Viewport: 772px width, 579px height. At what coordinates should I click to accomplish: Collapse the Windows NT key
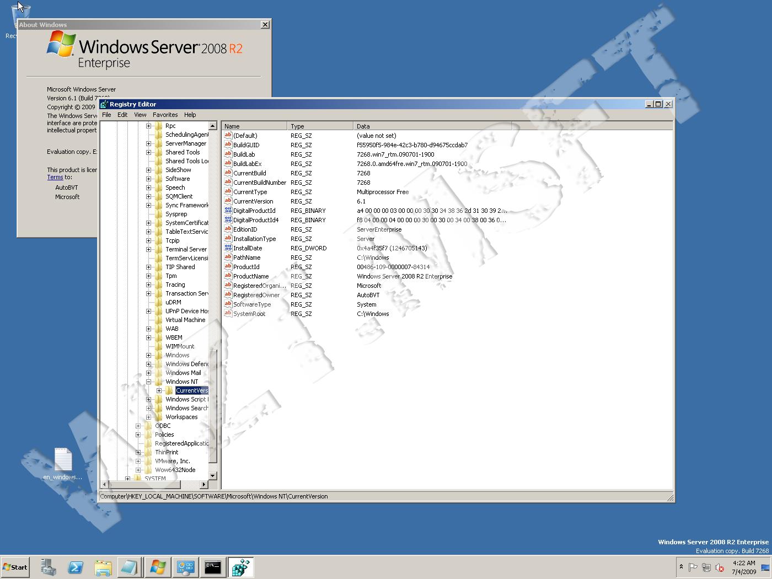[x=148, y=382]
